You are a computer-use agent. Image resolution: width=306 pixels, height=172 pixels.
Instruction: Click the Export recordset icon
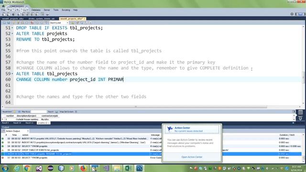(x=56, y=112)
